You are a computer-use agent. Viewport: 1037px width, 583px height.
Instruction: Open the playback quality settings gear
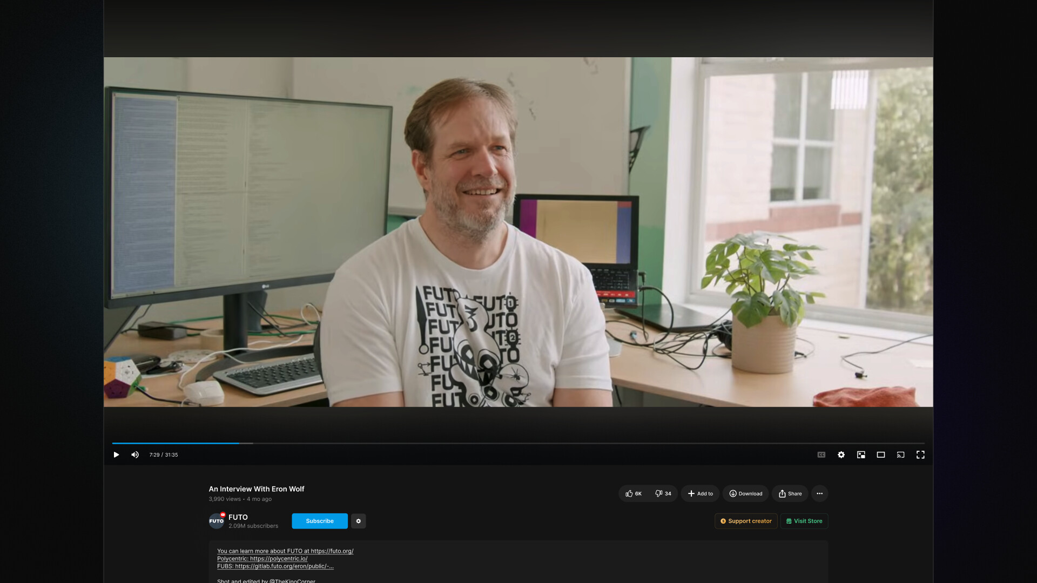tap(841, 455)
